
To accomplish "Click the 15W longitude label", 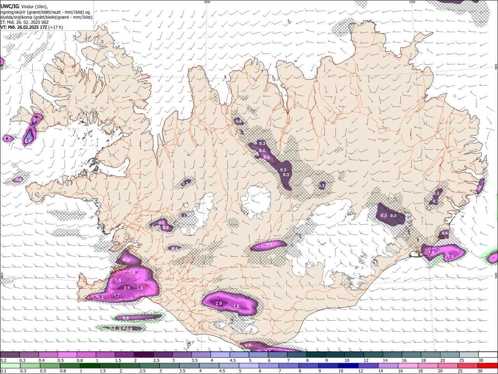I will (412, 2).
